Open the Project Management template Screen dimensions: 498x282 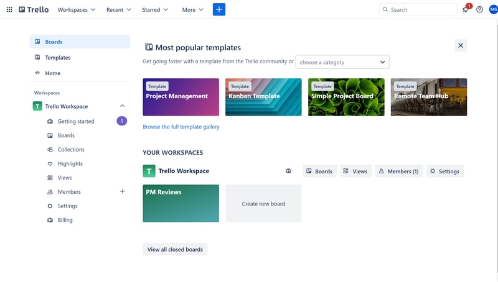[181, 97]
